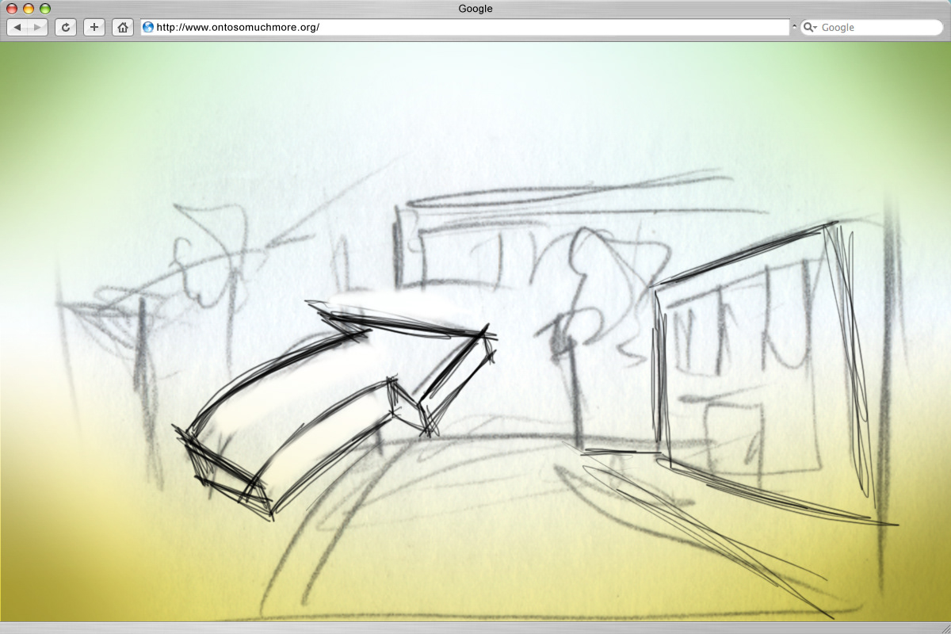Focus the URL address field
The width and height of the screenshot is (951, 634).
[x=465, y=27]
